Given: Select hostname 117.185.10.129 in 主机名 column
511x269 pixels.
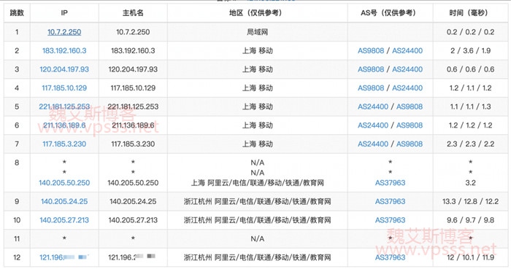Looking at the screenshot, I should 133,87.
